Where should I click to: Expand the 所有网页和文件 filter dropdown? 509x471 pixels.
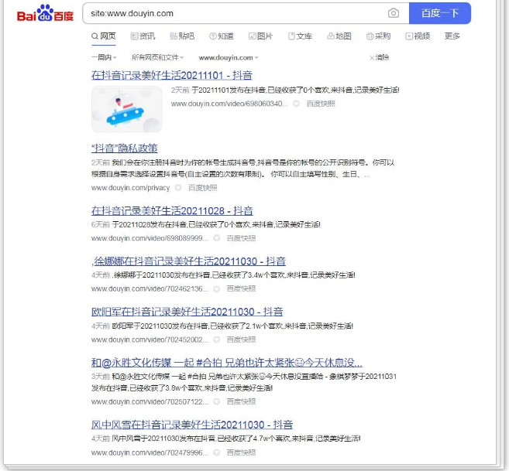coord(157,57)
